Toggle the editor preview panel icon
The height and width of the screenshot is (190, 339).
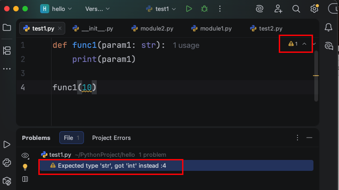[25, 179]
